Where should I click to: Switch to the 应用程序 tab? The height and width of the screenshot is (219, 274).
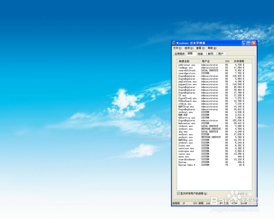179,54
